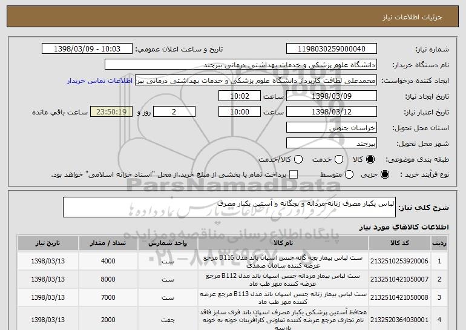Viewport: 466px width, 330px height.
Task: Click product code 2132510421050008
Action: (x=399, y=297)
